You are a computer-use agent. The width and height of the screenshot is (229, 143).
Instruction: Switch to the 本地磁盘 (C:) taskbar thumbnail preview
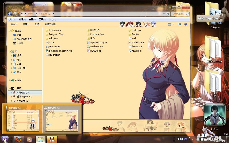[62, 119]
